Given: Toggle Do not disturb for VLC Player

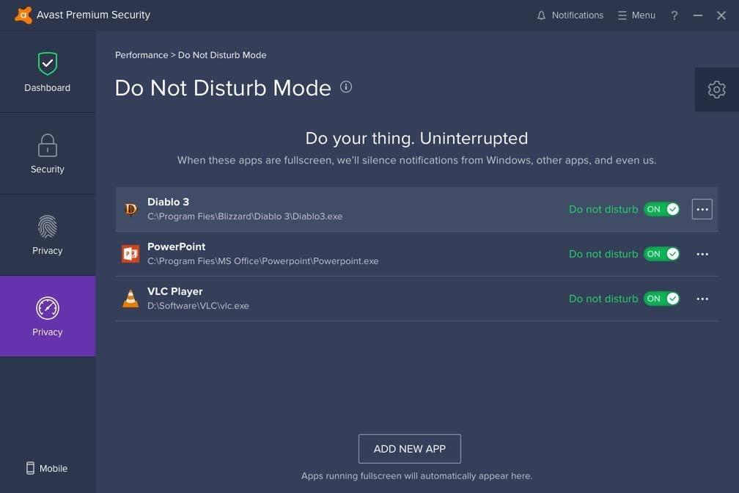Looking at the screenshot, I should tap(661, 299).
